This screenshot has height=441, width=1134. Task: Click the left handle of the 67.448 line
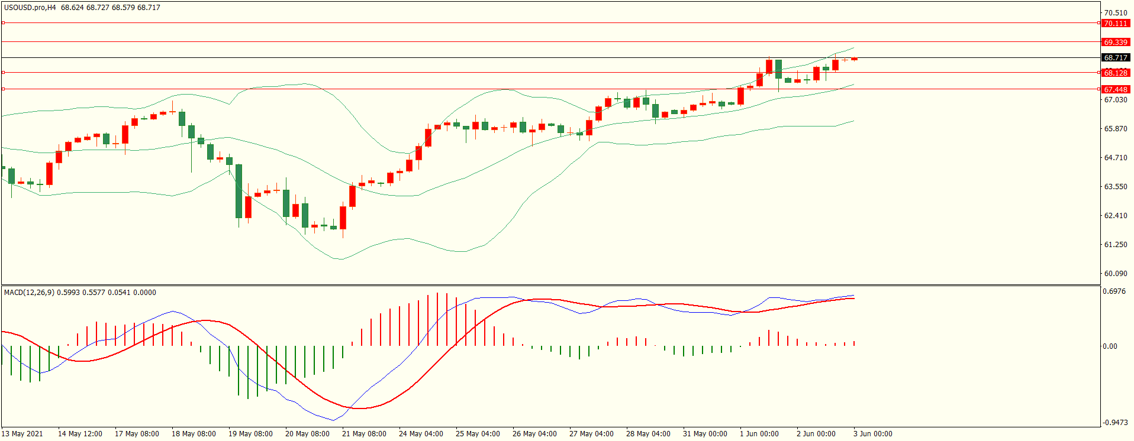click(3, 89)
